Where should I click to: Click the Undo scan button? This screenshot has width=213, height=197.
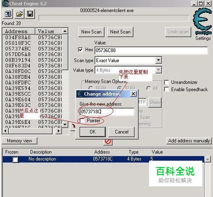tap(178, 32)
